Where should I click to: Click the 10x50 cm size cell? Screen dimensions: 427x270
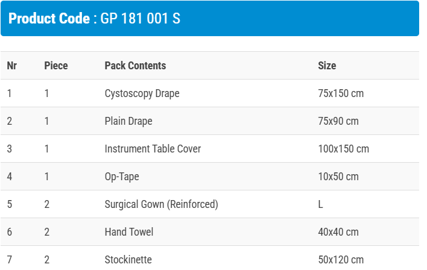coord(338,177)
